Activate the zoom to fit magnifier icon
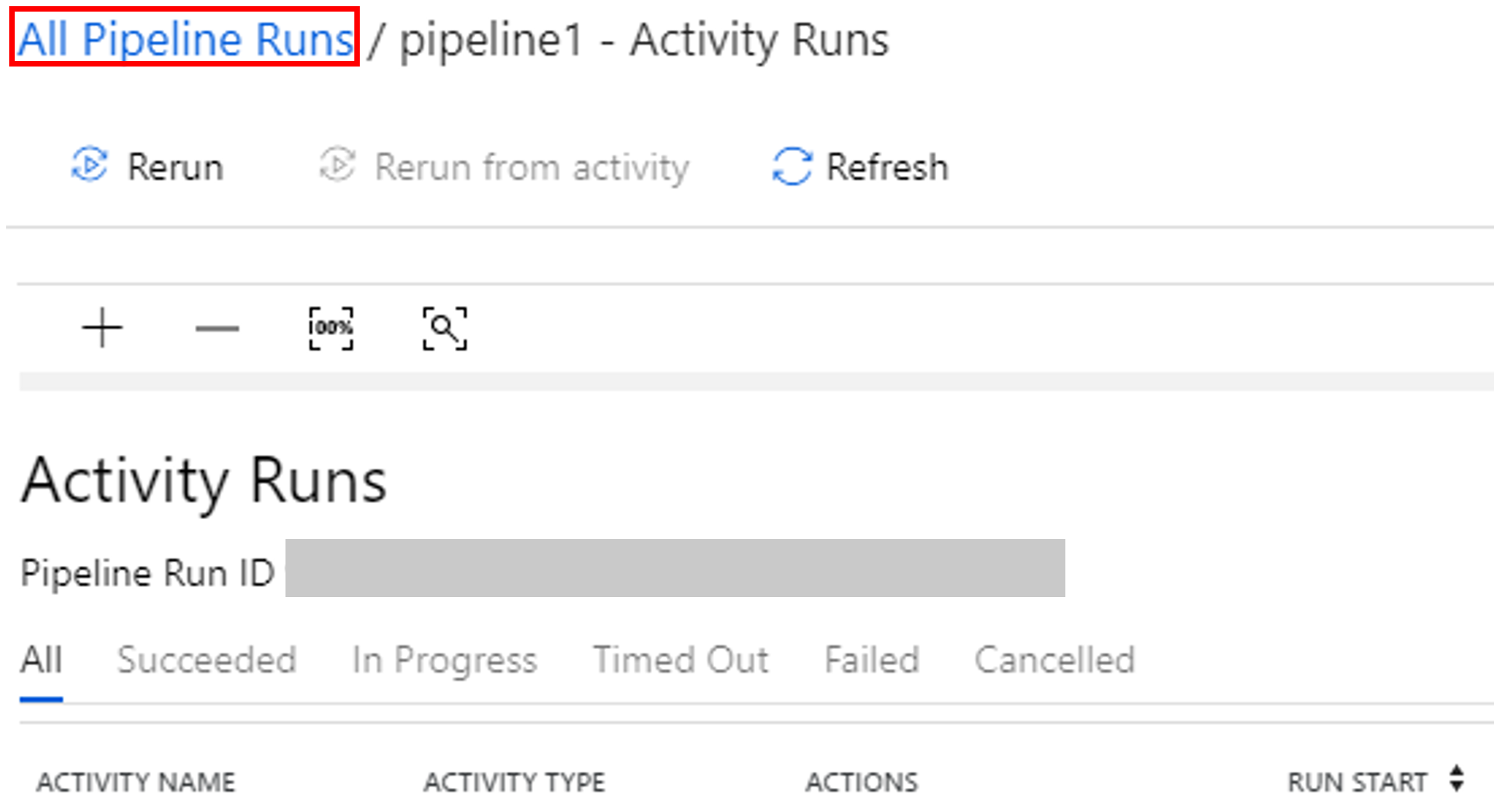 click(x=445, y=327)
